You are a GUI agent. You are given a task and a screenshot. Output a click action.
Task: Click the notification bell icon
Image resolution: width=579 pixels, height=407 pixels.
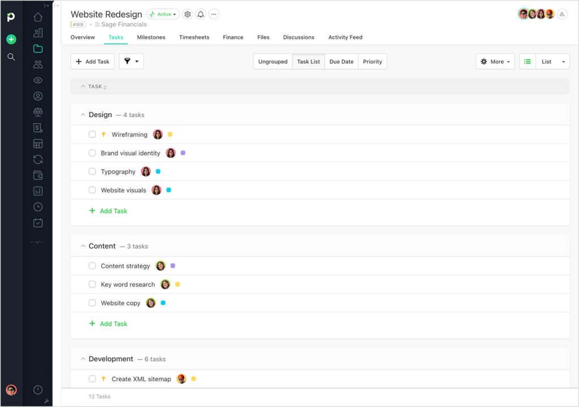coord(201,14)
